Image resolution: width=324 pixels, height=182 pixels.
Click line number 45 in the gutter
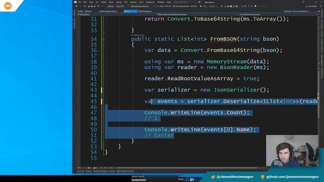click(94, 101)
